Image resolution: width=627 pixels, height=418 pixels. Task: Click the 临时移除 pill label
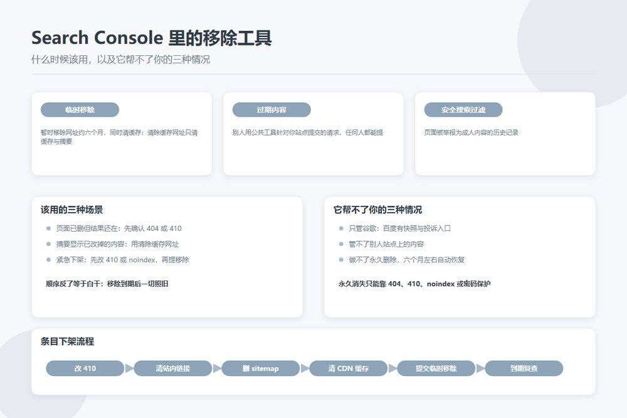point(80,110)
